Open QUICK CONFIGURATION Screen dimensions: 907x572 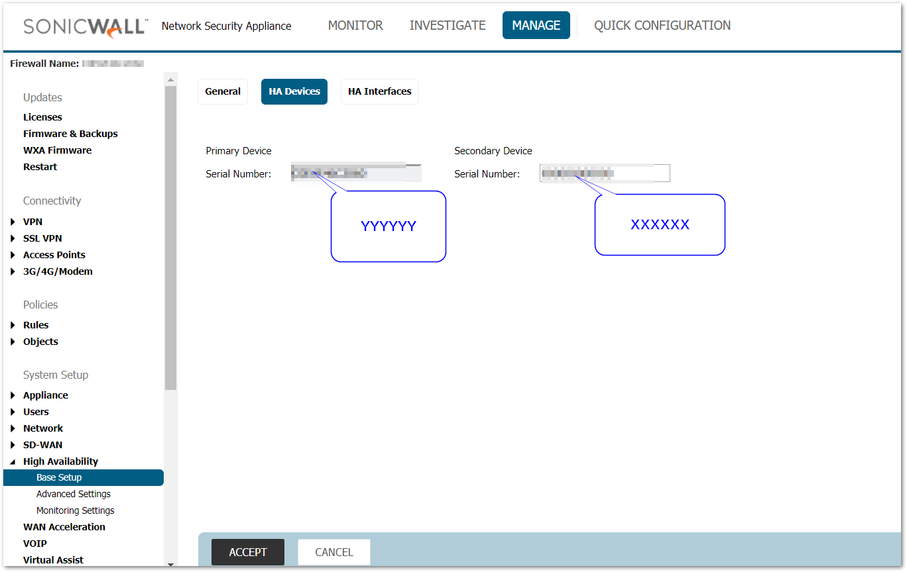[662, 26]
